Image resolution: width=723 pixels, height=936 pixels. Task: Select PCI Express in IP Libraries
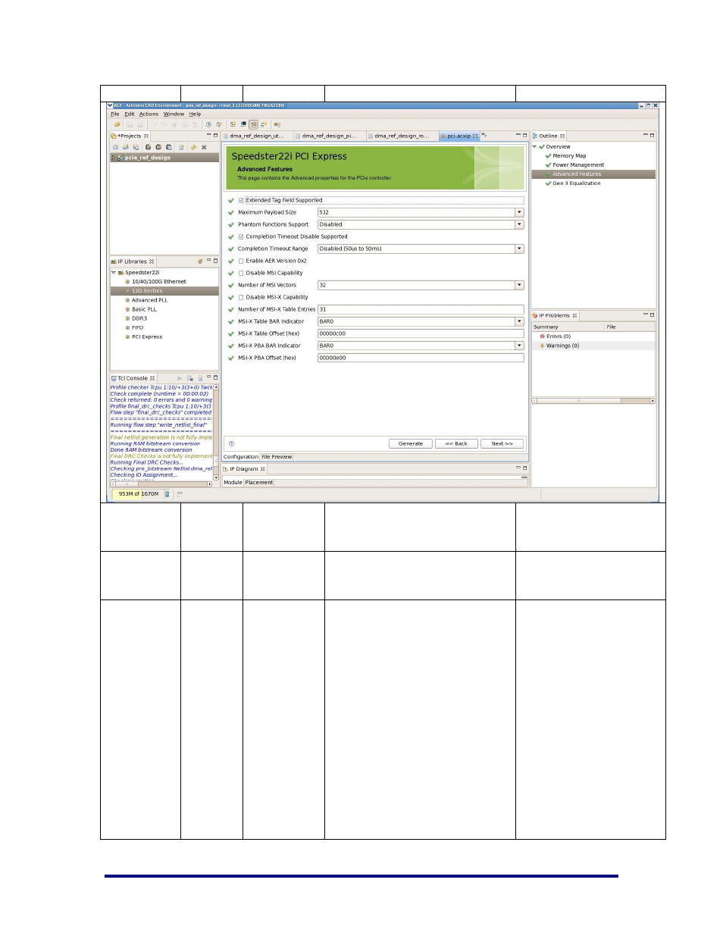pyautogui.click(x=147, y=337)
